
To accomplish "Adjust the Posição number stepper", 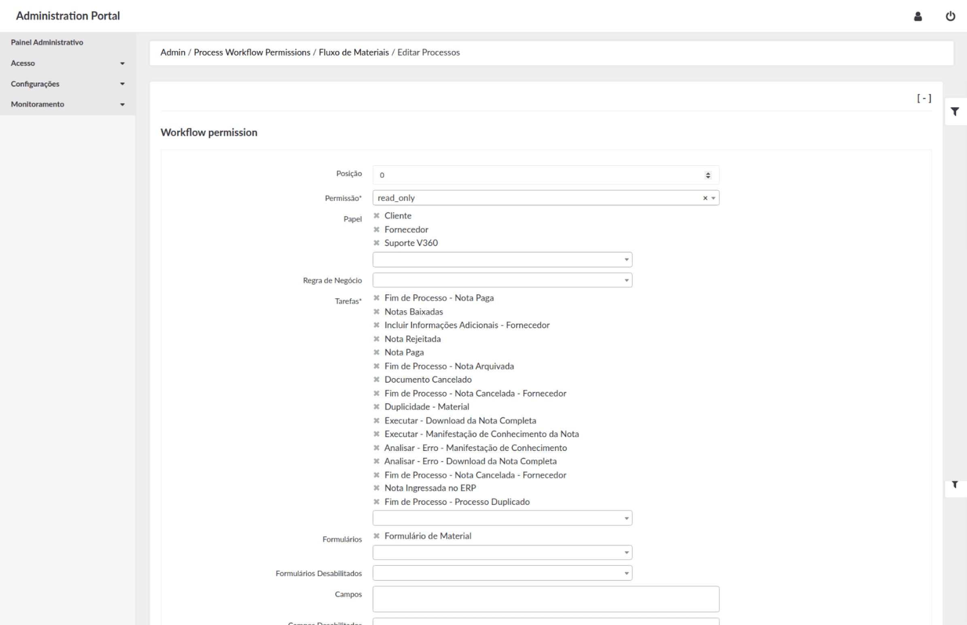I will 708,175.
